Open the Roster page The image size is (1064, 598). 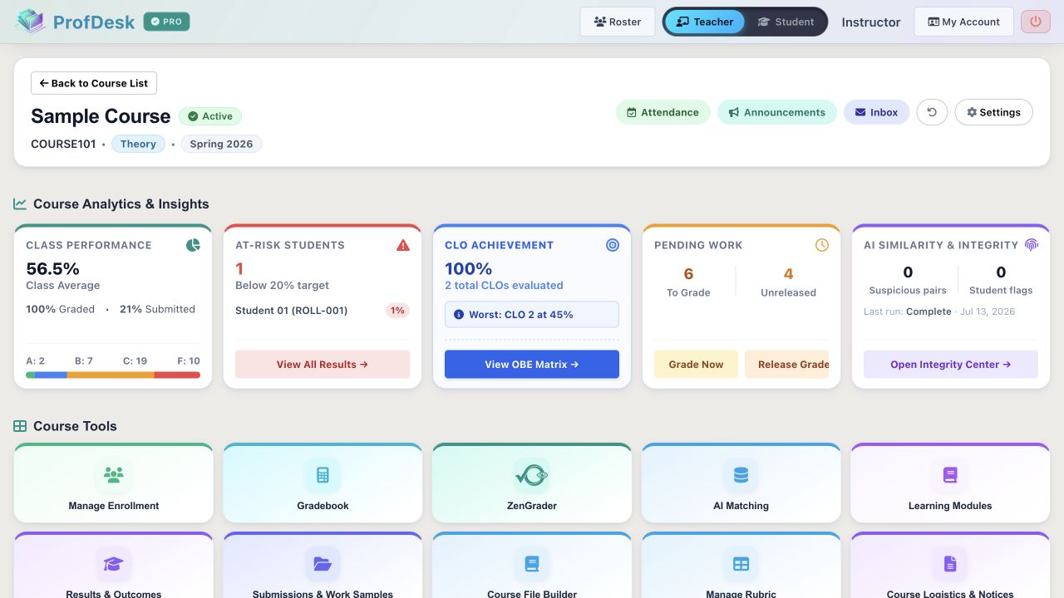click(x=618, y=22)
